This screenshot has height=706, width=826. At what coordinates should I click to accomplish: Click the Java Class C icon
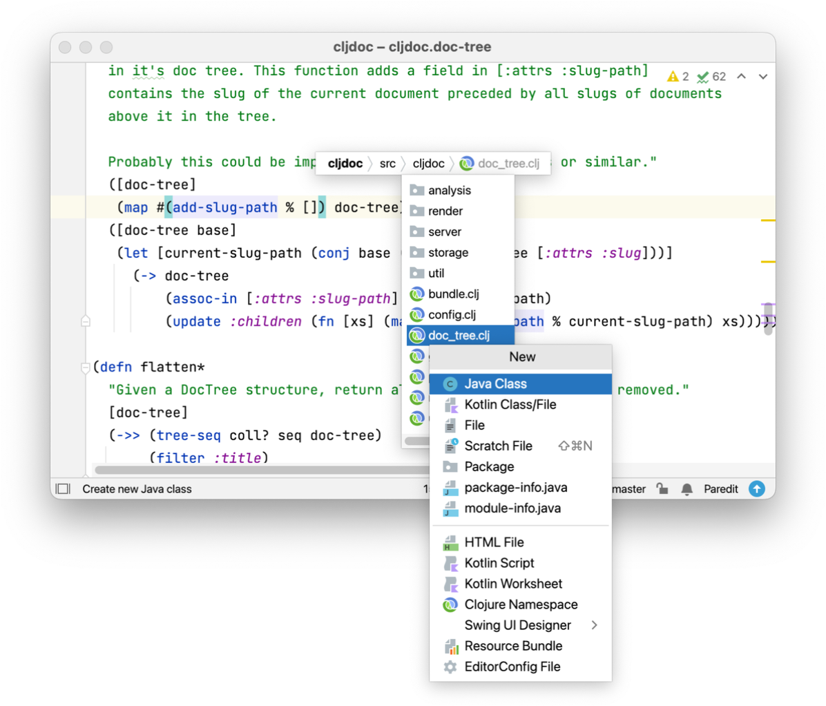tap(450, 384)
